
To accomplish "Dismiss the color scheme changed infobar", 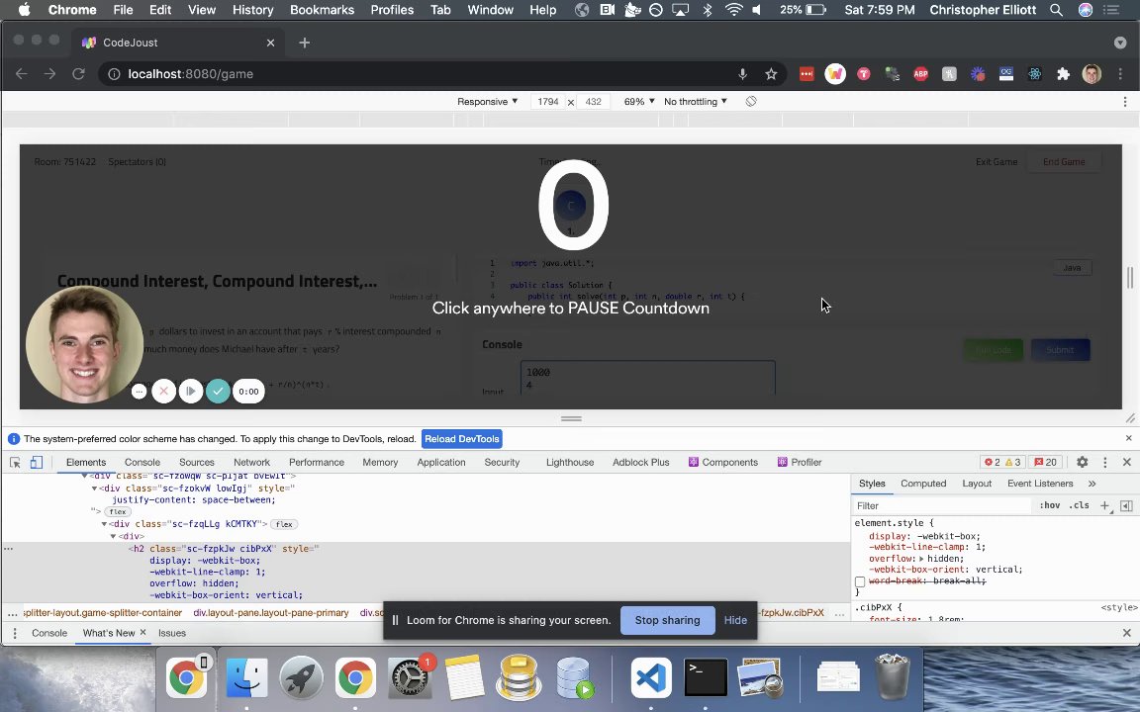I will pyautogui.click(x=1128, y=439).
